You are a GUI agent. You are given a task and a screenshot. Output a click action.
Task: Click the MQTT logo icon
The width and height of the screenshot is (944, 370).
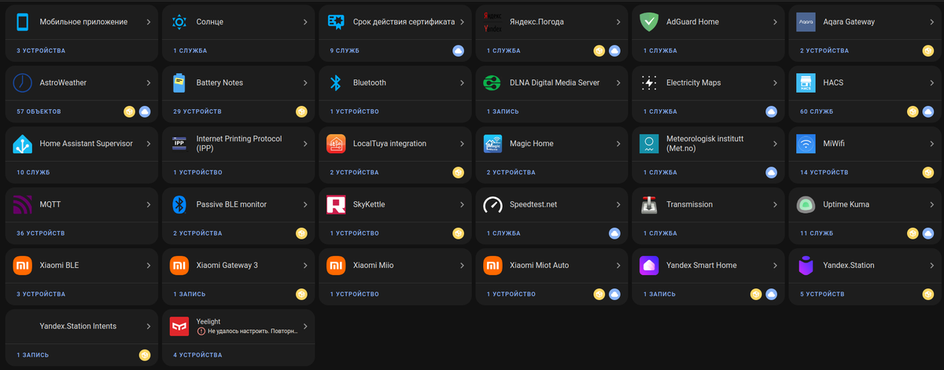[22, 204]
